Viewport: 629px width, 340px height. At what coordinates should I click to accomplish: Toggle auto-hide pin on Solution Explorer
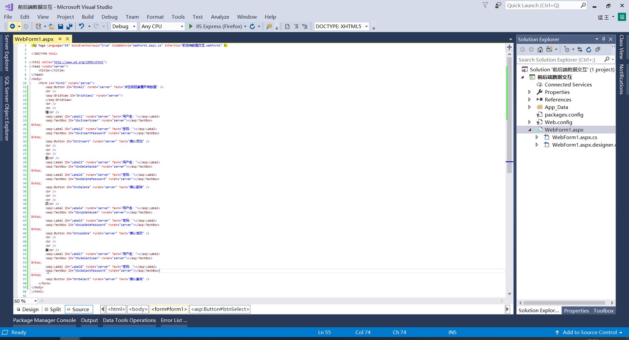[x=603, y=39]
